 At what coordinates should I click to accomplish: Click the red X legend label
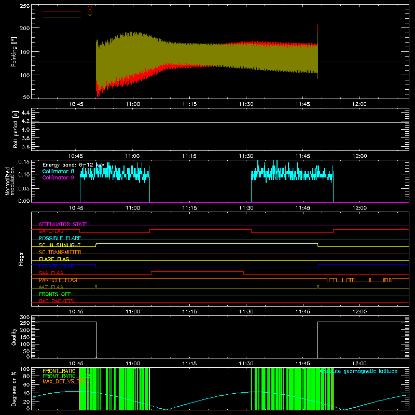coord(90,9)
